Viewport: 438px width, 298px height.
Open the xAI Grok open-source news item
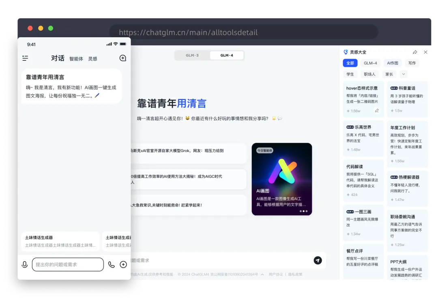pyautogui.click(x=189, y=153)
